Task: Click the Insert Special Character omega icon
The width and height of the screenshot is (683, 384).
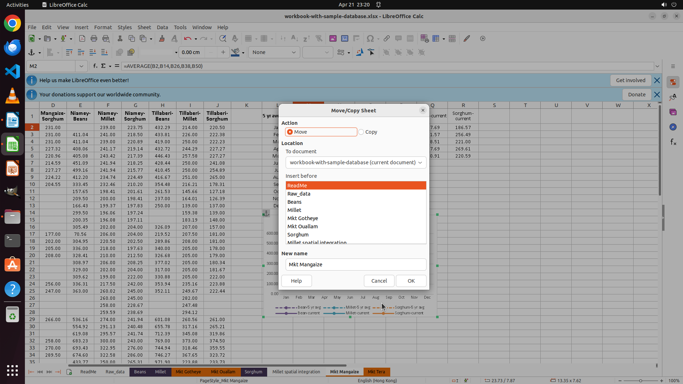Action: tap(370, 38)
